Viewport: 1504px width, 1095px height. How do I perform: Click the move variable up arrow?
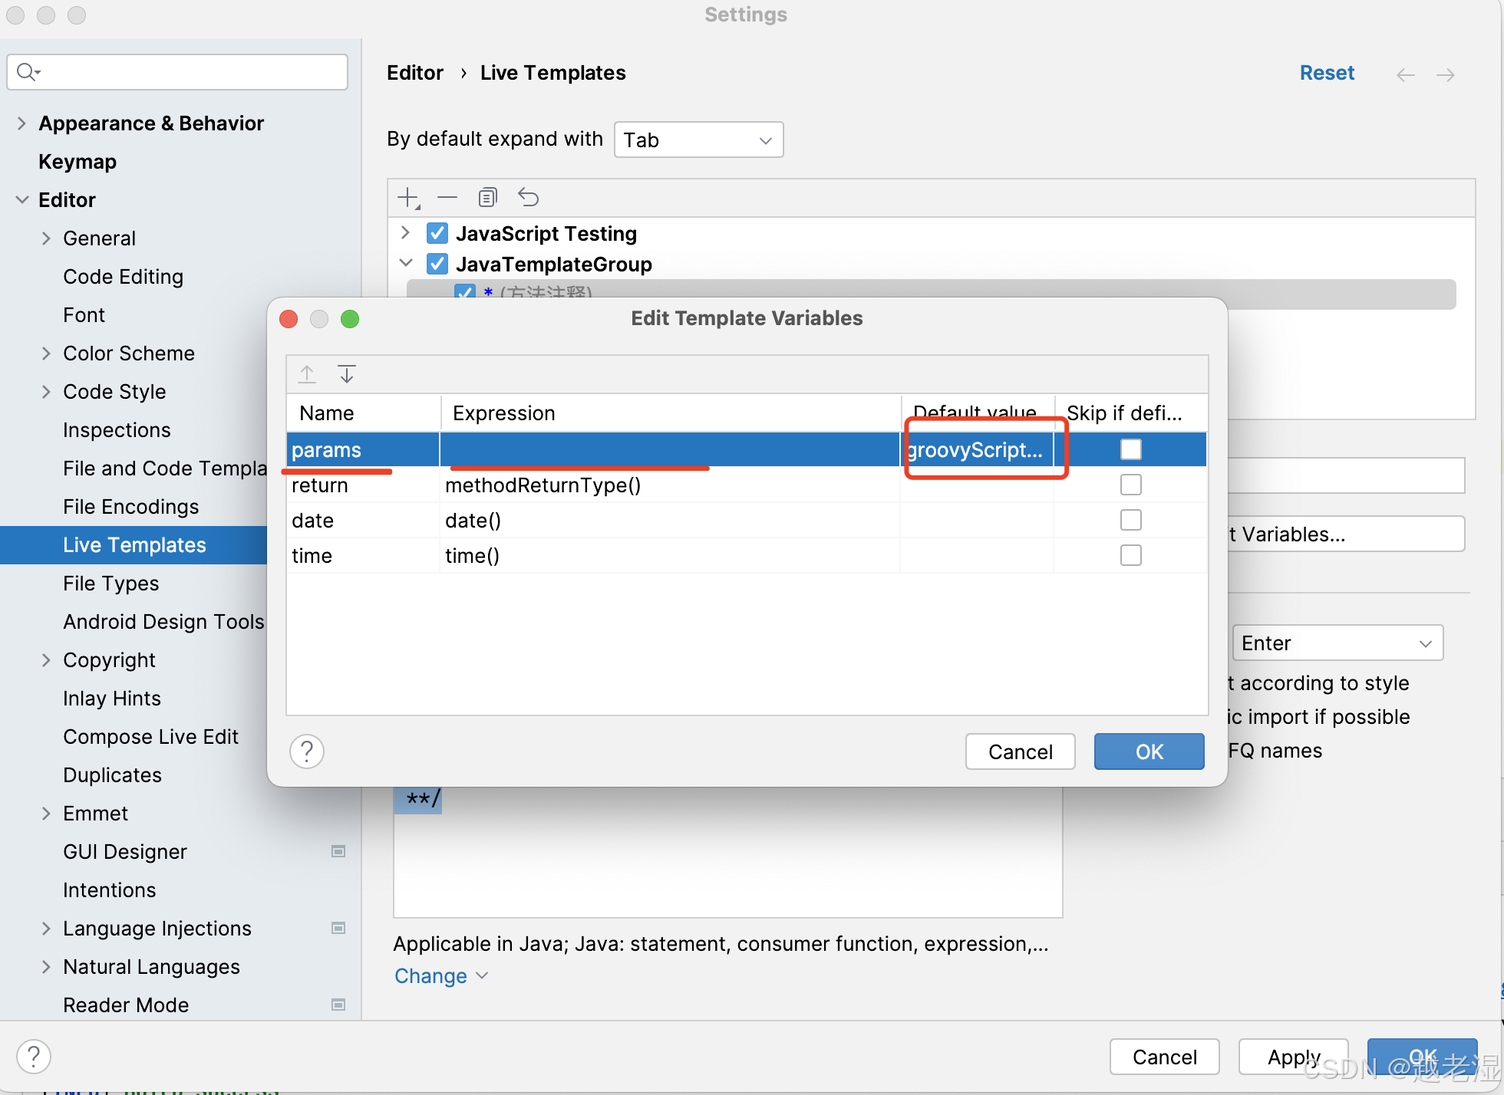point(307,374)
